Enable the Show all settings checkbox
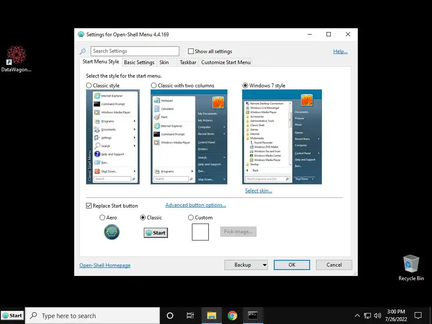Image resolution: width=432 pixels, height=324 pixels. tap(191, 51)
